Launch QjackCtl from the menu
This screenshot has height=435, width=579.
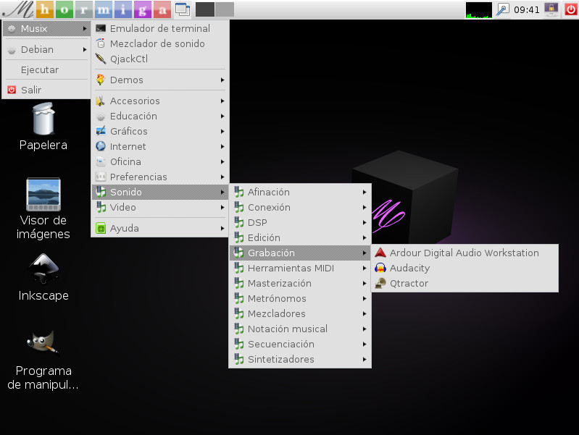[160, 59]
